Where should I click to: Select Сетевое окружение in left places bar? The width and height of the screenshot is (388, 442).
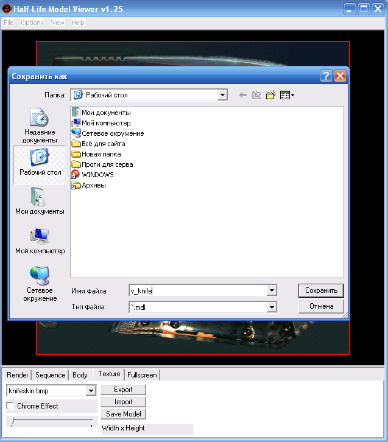click(40, 284)
